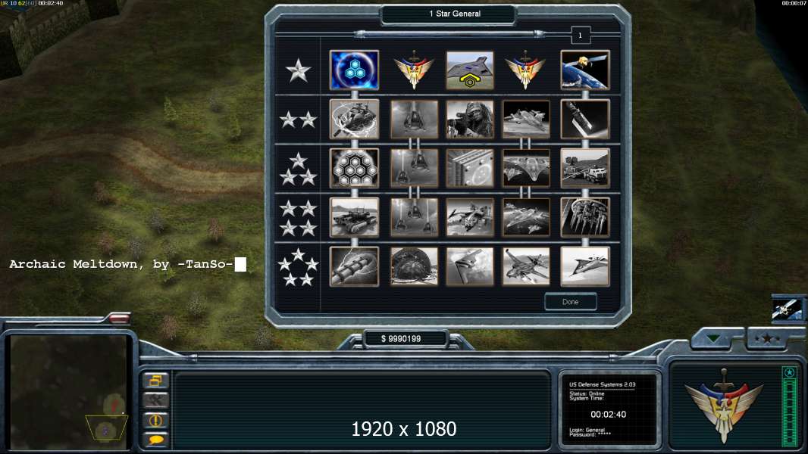The height and width of the screenshot is (454, 808).
Task: Collapse the control bar with green arrow
Action: click(x=714, y=337)
